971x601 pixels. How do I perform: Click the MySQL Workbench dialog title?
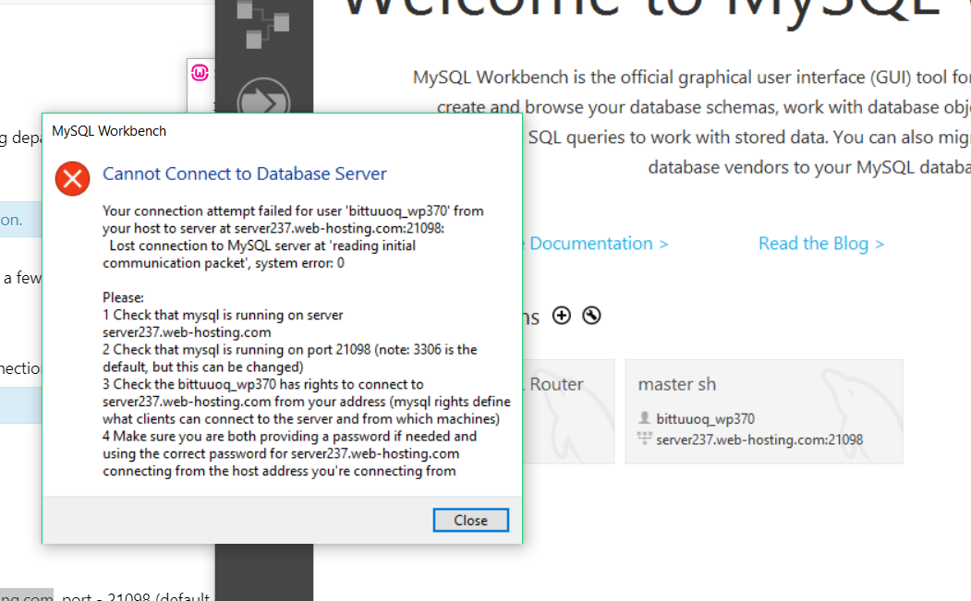(x=109, y=131)
